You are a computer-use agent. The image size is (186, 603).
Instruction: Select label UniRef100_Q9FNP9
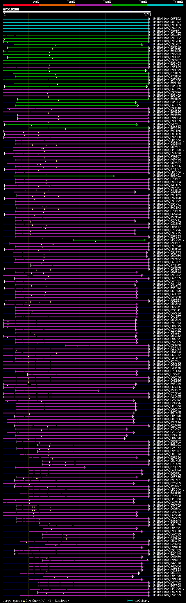[x=167, y=80]
